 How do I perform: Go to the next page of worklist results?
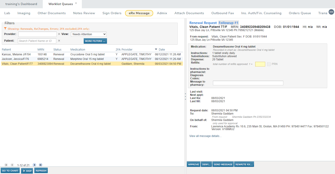34,165
